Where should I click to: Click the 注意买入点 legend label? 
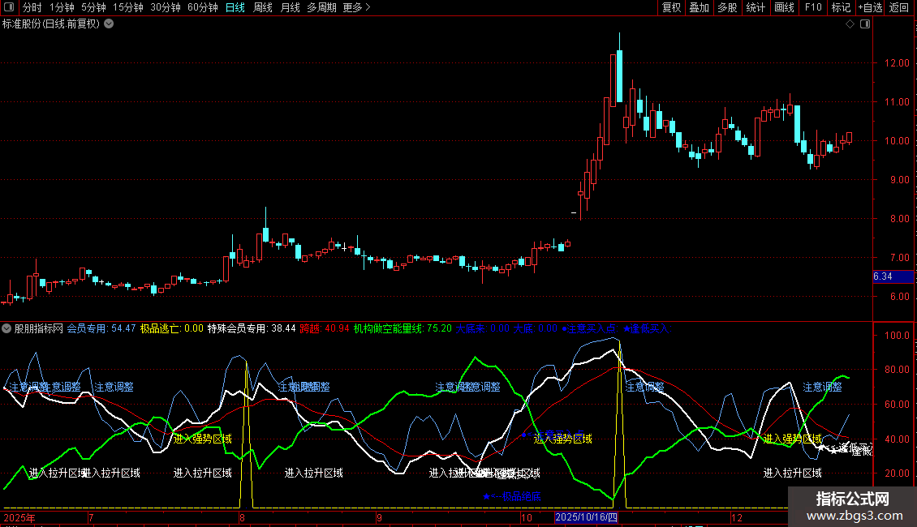click(x=591, y=328)
